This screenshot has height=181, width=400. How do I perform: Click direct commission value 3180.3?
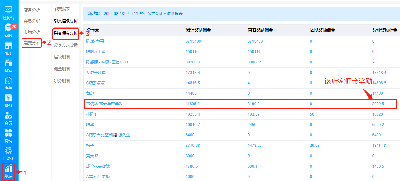coord(254,104)
